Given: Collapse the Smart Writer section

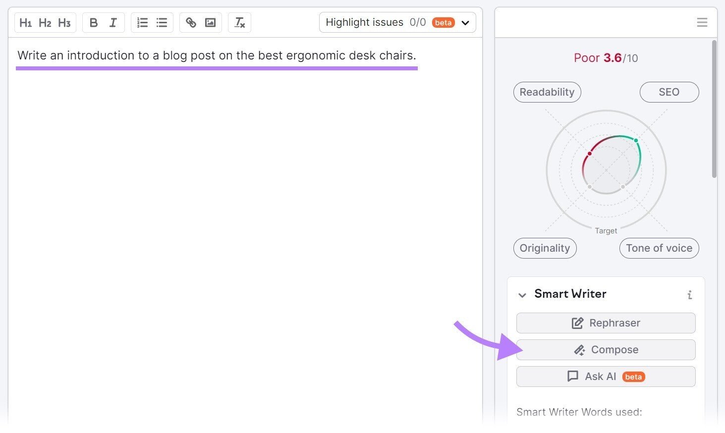Looking at the screenshot, I should (522, 295).
